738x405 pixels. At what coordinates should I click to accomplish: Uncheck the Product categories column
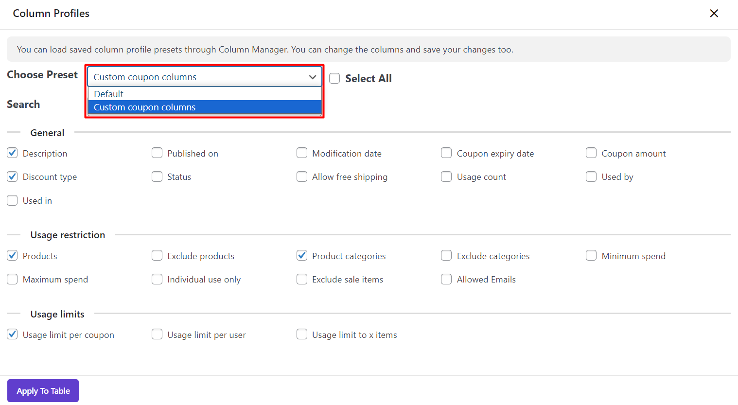302,256
